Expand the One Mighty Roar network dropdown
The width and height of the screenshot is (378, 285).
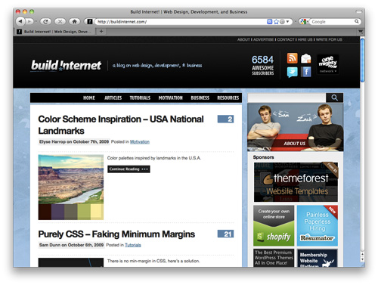(327, 64)
